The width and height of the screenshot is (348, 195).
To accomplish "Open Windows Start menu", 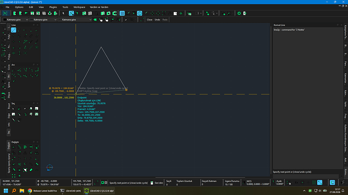I will pyautogui.click(x=6, y=190).
